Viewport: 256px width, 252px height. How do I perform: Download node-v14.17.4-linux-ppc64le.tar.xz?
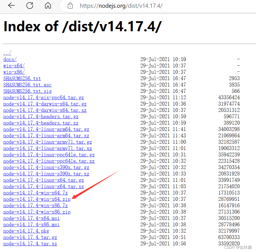49,161
